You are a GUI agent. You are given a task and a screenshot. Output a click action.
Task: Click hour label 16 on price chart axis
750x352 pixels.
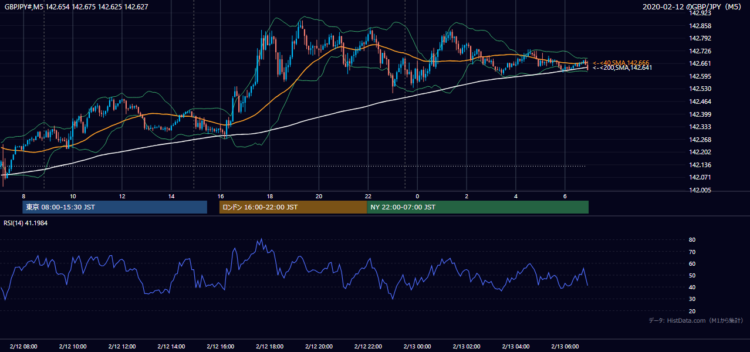click(220, 196)
